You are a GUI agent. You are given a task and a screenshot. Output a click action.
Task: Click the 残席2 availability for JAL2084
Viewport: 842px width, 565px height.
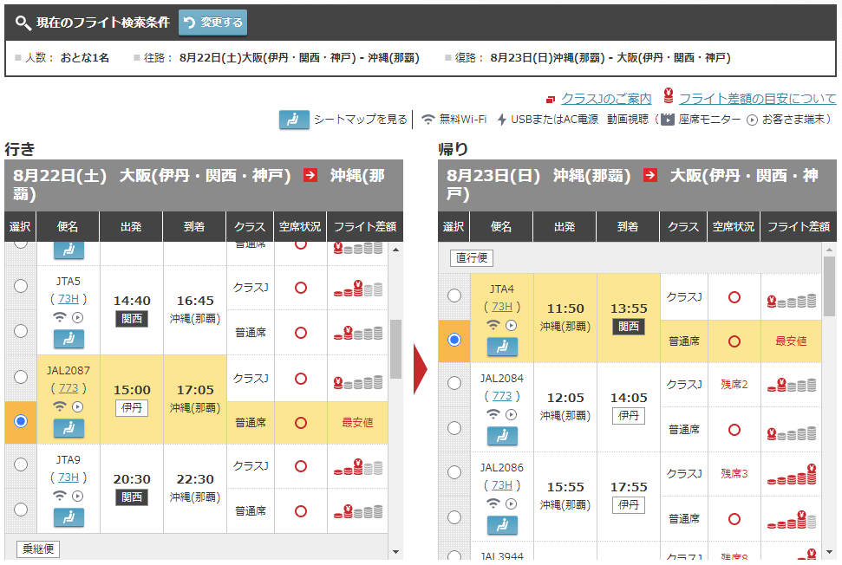click(x=734, y=384)
